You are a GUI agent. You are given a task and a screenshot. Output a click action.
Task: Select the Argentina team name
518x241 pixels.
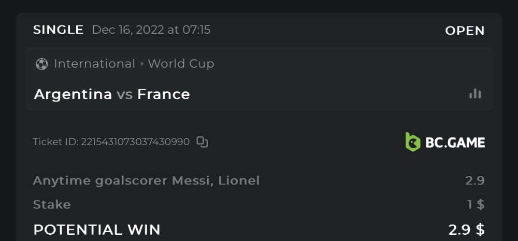pyautogui.click(x=73, y=94)
